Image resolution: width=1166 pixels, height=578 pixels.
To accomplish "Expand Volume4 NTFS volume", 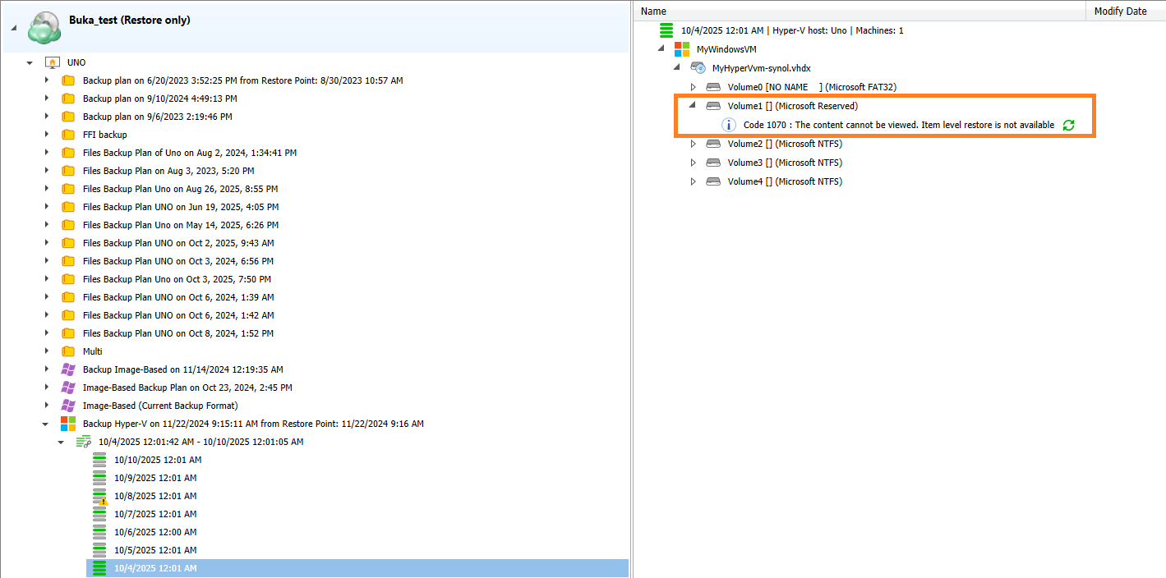I will (693, 181).
